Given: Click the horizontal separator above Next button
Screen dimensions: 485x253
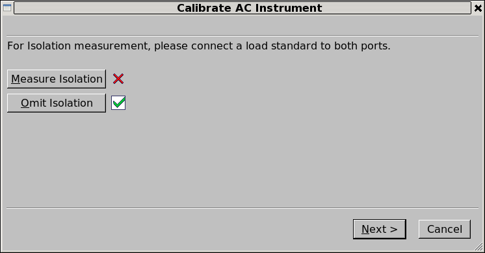Looking at the screenshot, I should click(x=242, y=208).
